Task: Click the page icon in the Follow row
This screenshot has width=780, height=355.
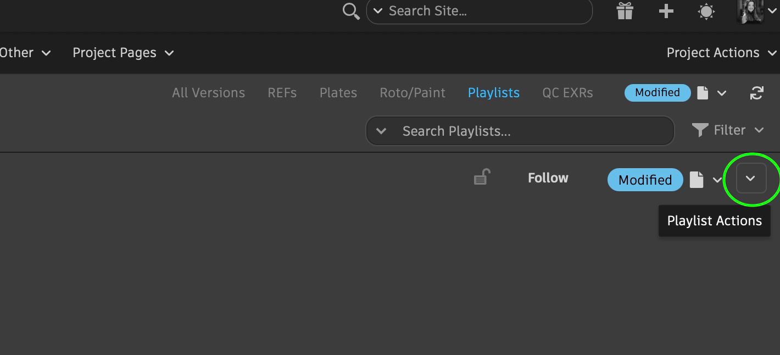Action: pyautogui.click(x=697, y=180)
